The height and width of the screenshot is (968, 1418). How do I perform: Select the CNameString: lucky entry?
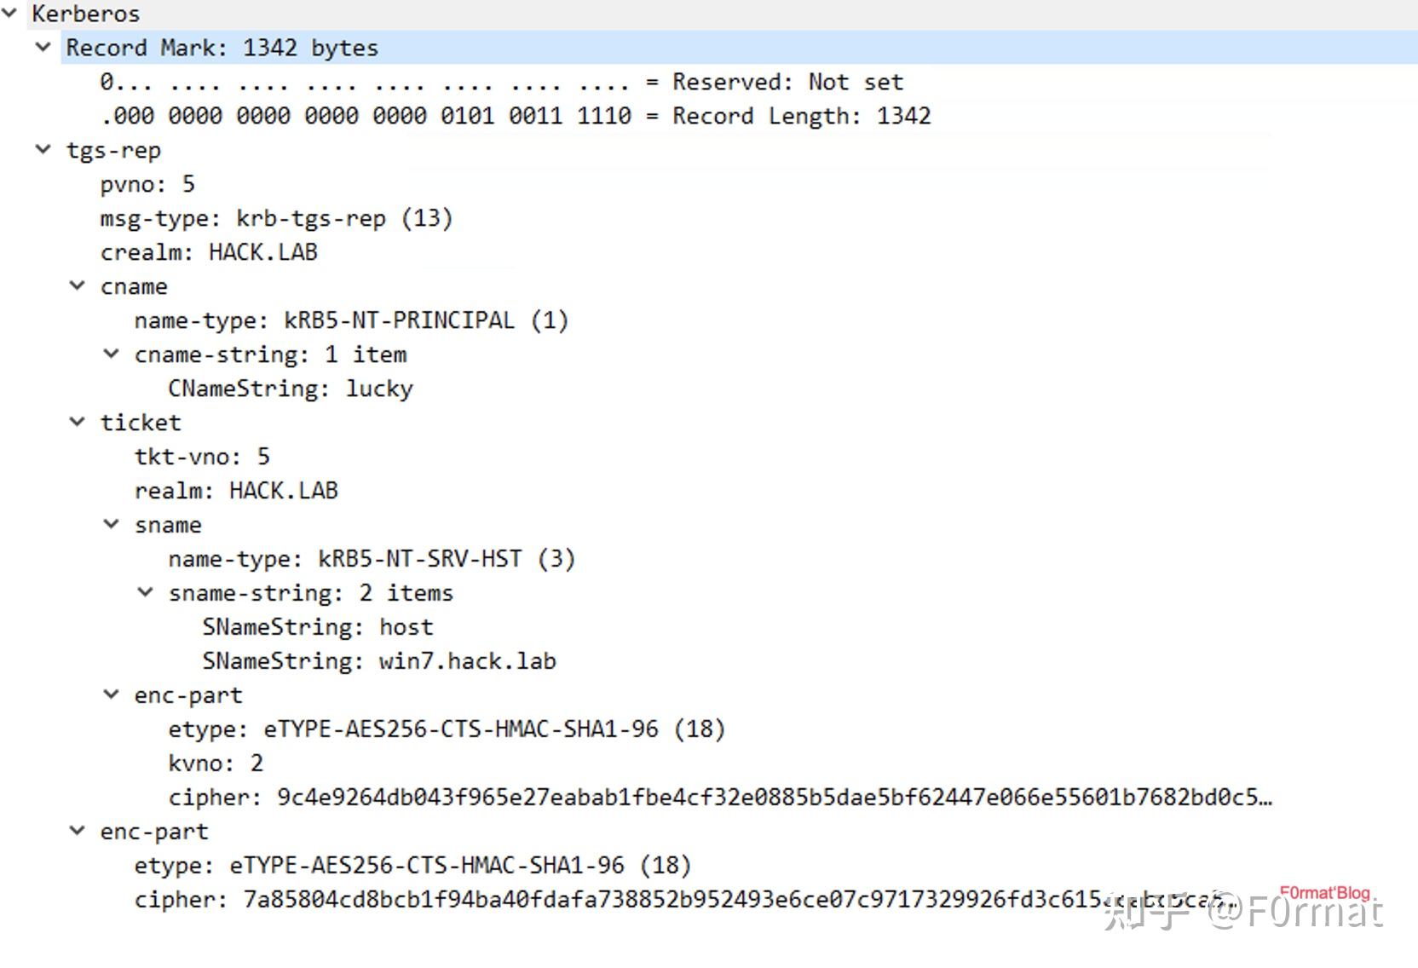(291, 389)
